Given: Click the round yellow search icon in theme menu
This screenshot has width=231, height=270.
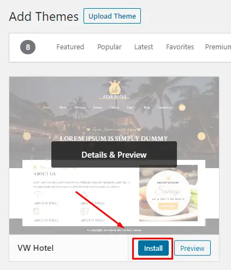Looking at the screenshot, I should click(182, 107).
